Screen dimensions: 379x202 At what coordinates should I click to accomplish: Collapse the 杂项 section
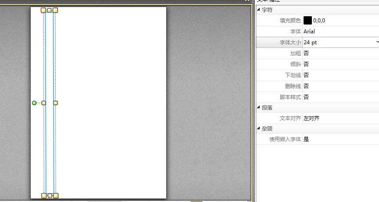point(259,128)
